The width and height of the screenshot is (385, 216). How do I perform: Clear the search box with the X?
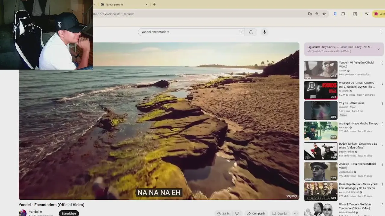[241, 32]
